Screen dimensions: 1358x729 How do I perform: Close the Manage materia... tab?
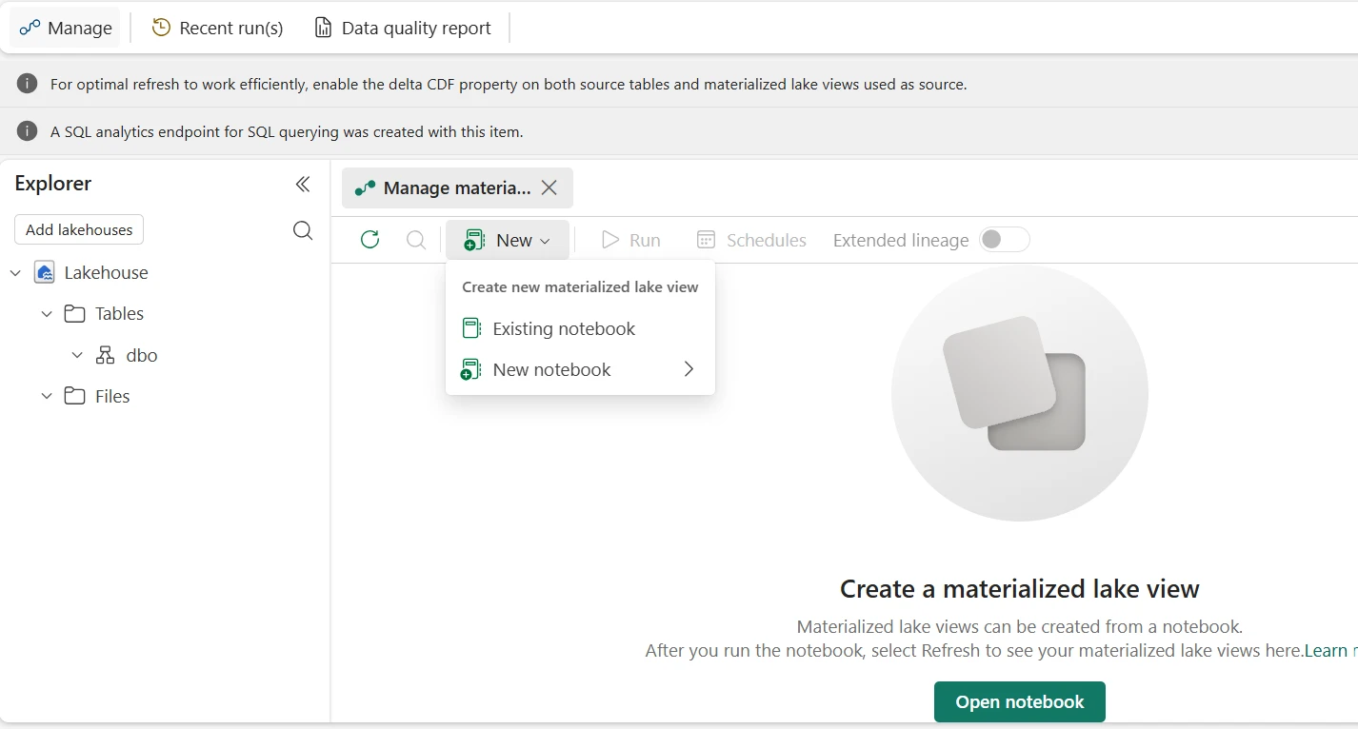point(549,187)
